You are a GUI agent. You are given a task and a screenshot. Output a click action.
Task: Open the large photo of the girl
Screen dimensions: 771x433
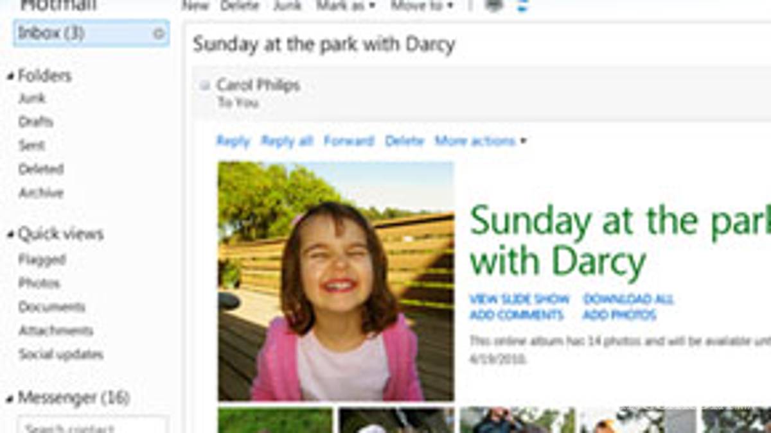click(x=336, y=281)
